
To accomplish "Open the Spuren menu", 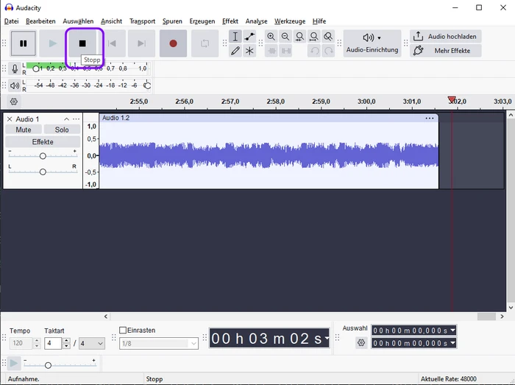I will 172,21.
